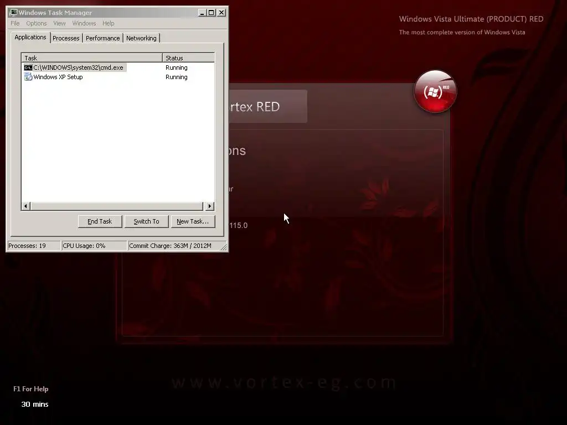Click Running status of Windows XP Setup
The height and width of the screenshot is (425, 567).
(177, 77)
